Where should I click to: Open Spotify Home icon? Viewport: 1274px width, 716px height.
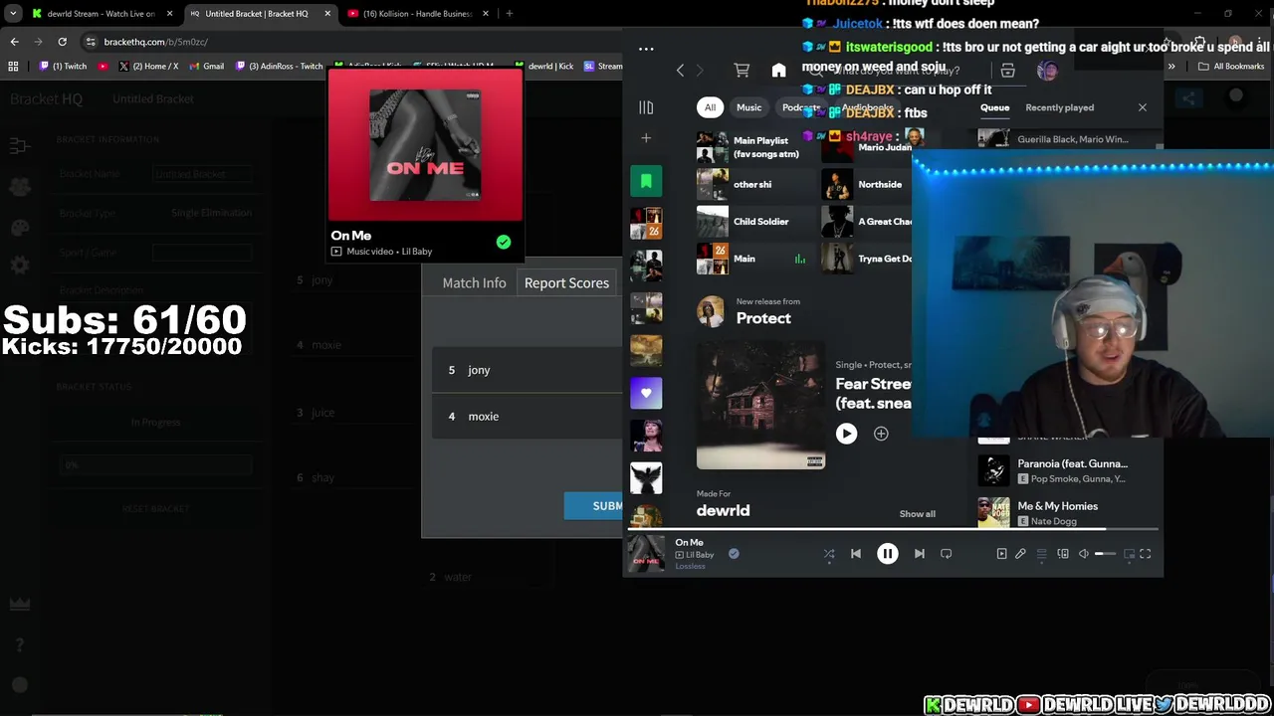pyautogui.click(x=778, y=71)
